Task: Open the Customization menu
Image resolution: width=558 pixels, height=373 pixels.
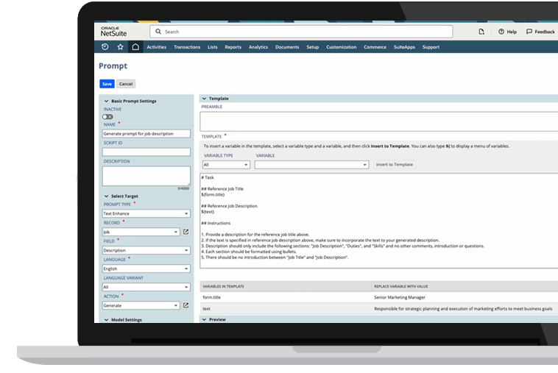Action: (x=342, y=47)
